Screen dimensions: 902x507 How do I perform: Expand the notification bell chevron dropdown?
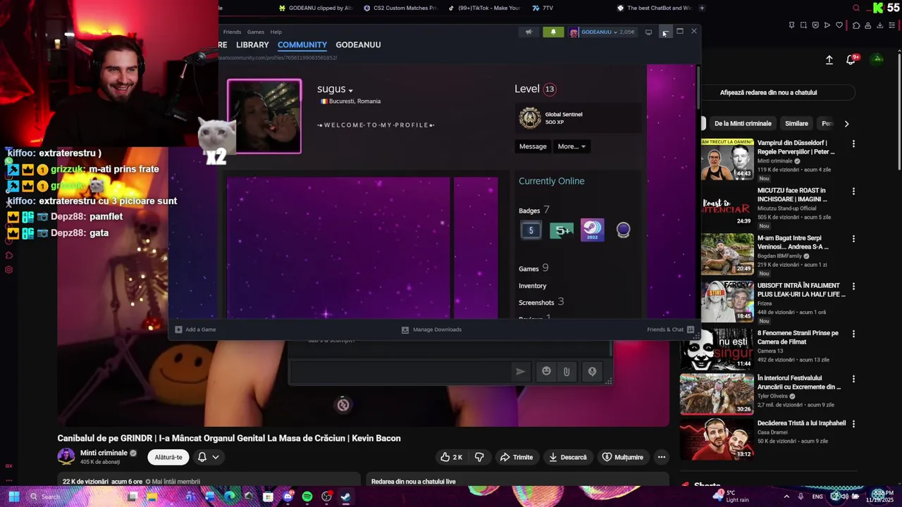click(x=216, y=457)
